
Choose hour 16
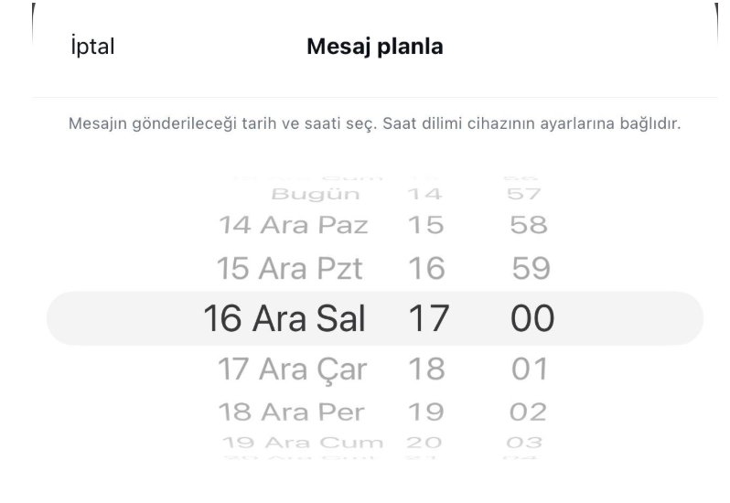[424, 268]
